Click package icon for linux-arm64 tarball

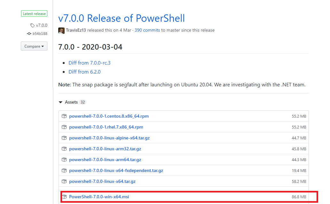pos(64,160)
